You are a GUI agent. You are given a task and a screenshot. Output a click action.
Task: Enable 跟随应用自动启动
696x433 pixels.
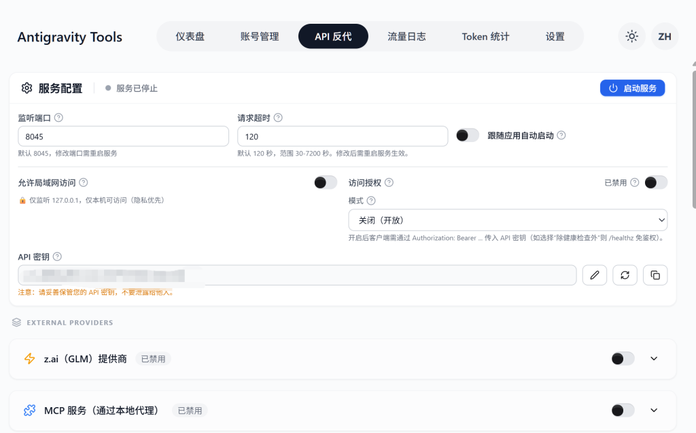click(467, 135)
